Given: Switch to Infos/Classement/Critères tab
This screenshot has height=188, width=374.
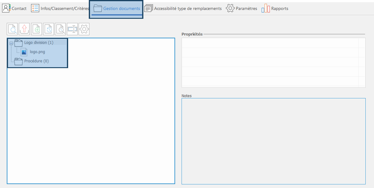Looking at the screenshot, I should (60, 9).
